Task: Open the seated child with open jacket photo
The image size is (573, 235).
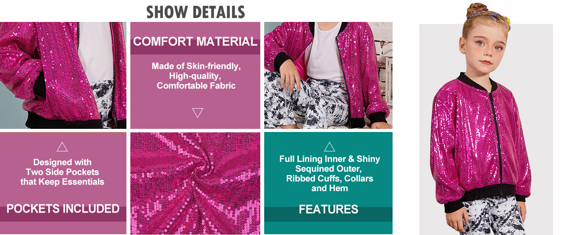Action: coord(328,75)
